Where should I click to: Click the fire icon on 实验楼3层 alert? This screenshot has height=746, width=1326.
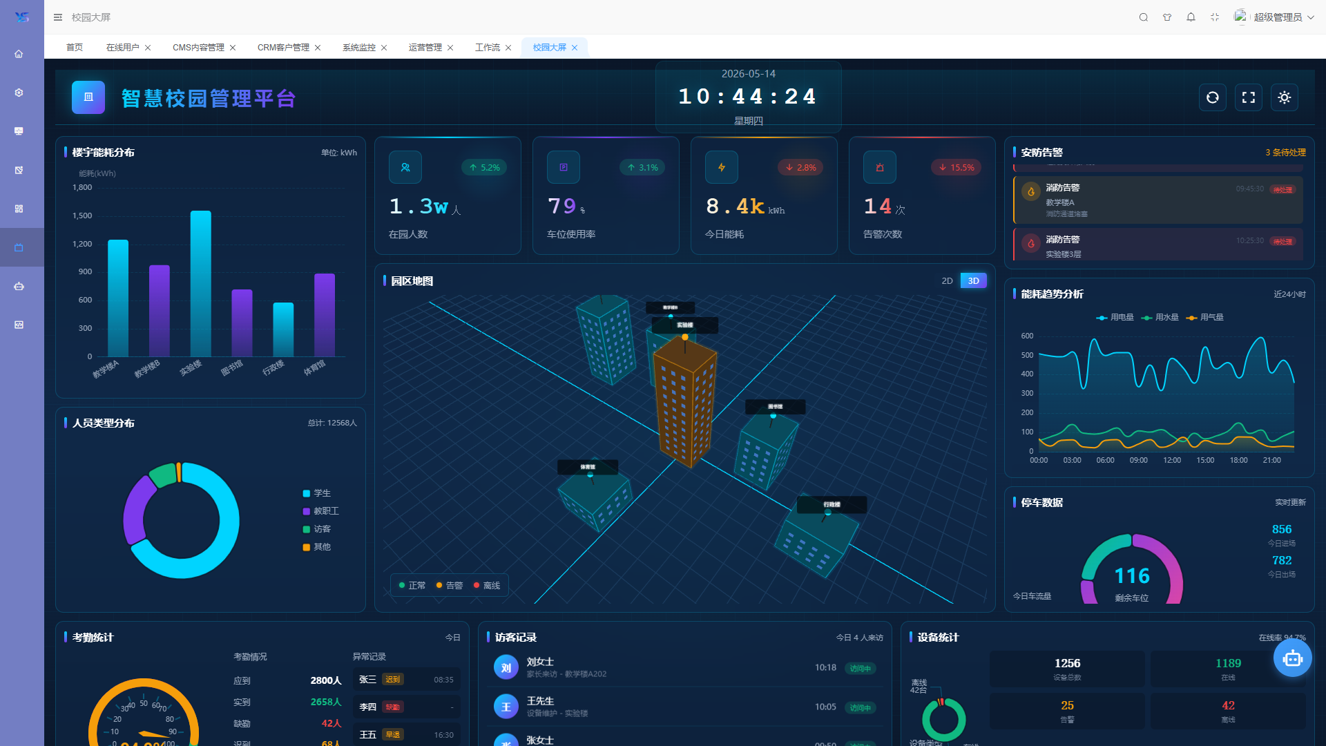1031,243
